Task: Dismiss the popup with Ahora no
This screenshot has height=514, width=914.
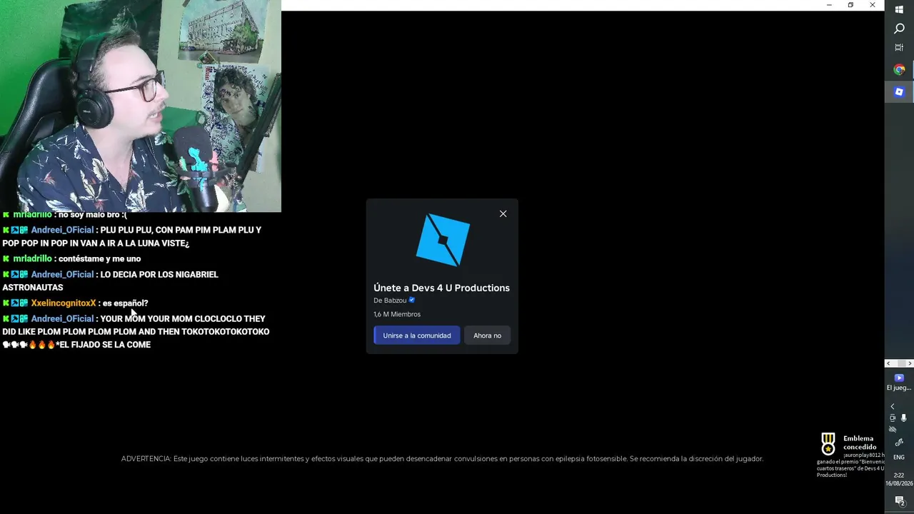Action: (487, 336)
